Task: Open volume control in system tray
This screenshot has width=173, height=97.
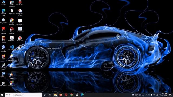Action: pos(159,95)
